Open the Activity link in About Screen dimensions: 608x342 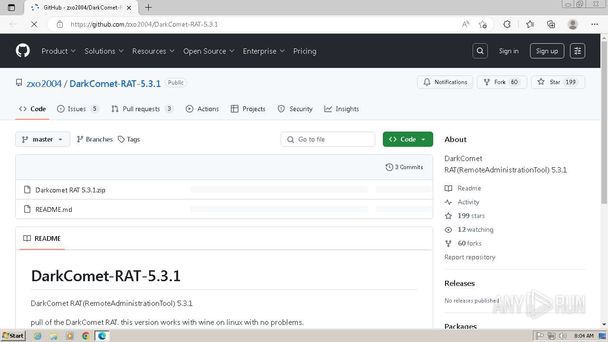click(462, 202)
